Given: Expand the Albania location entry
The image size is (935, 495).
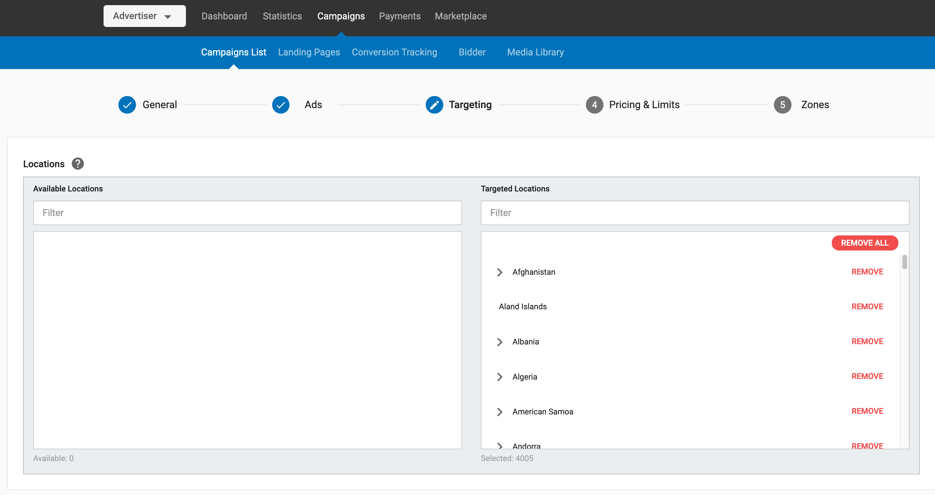Looking at the screenshot, I should coord(500,342).
